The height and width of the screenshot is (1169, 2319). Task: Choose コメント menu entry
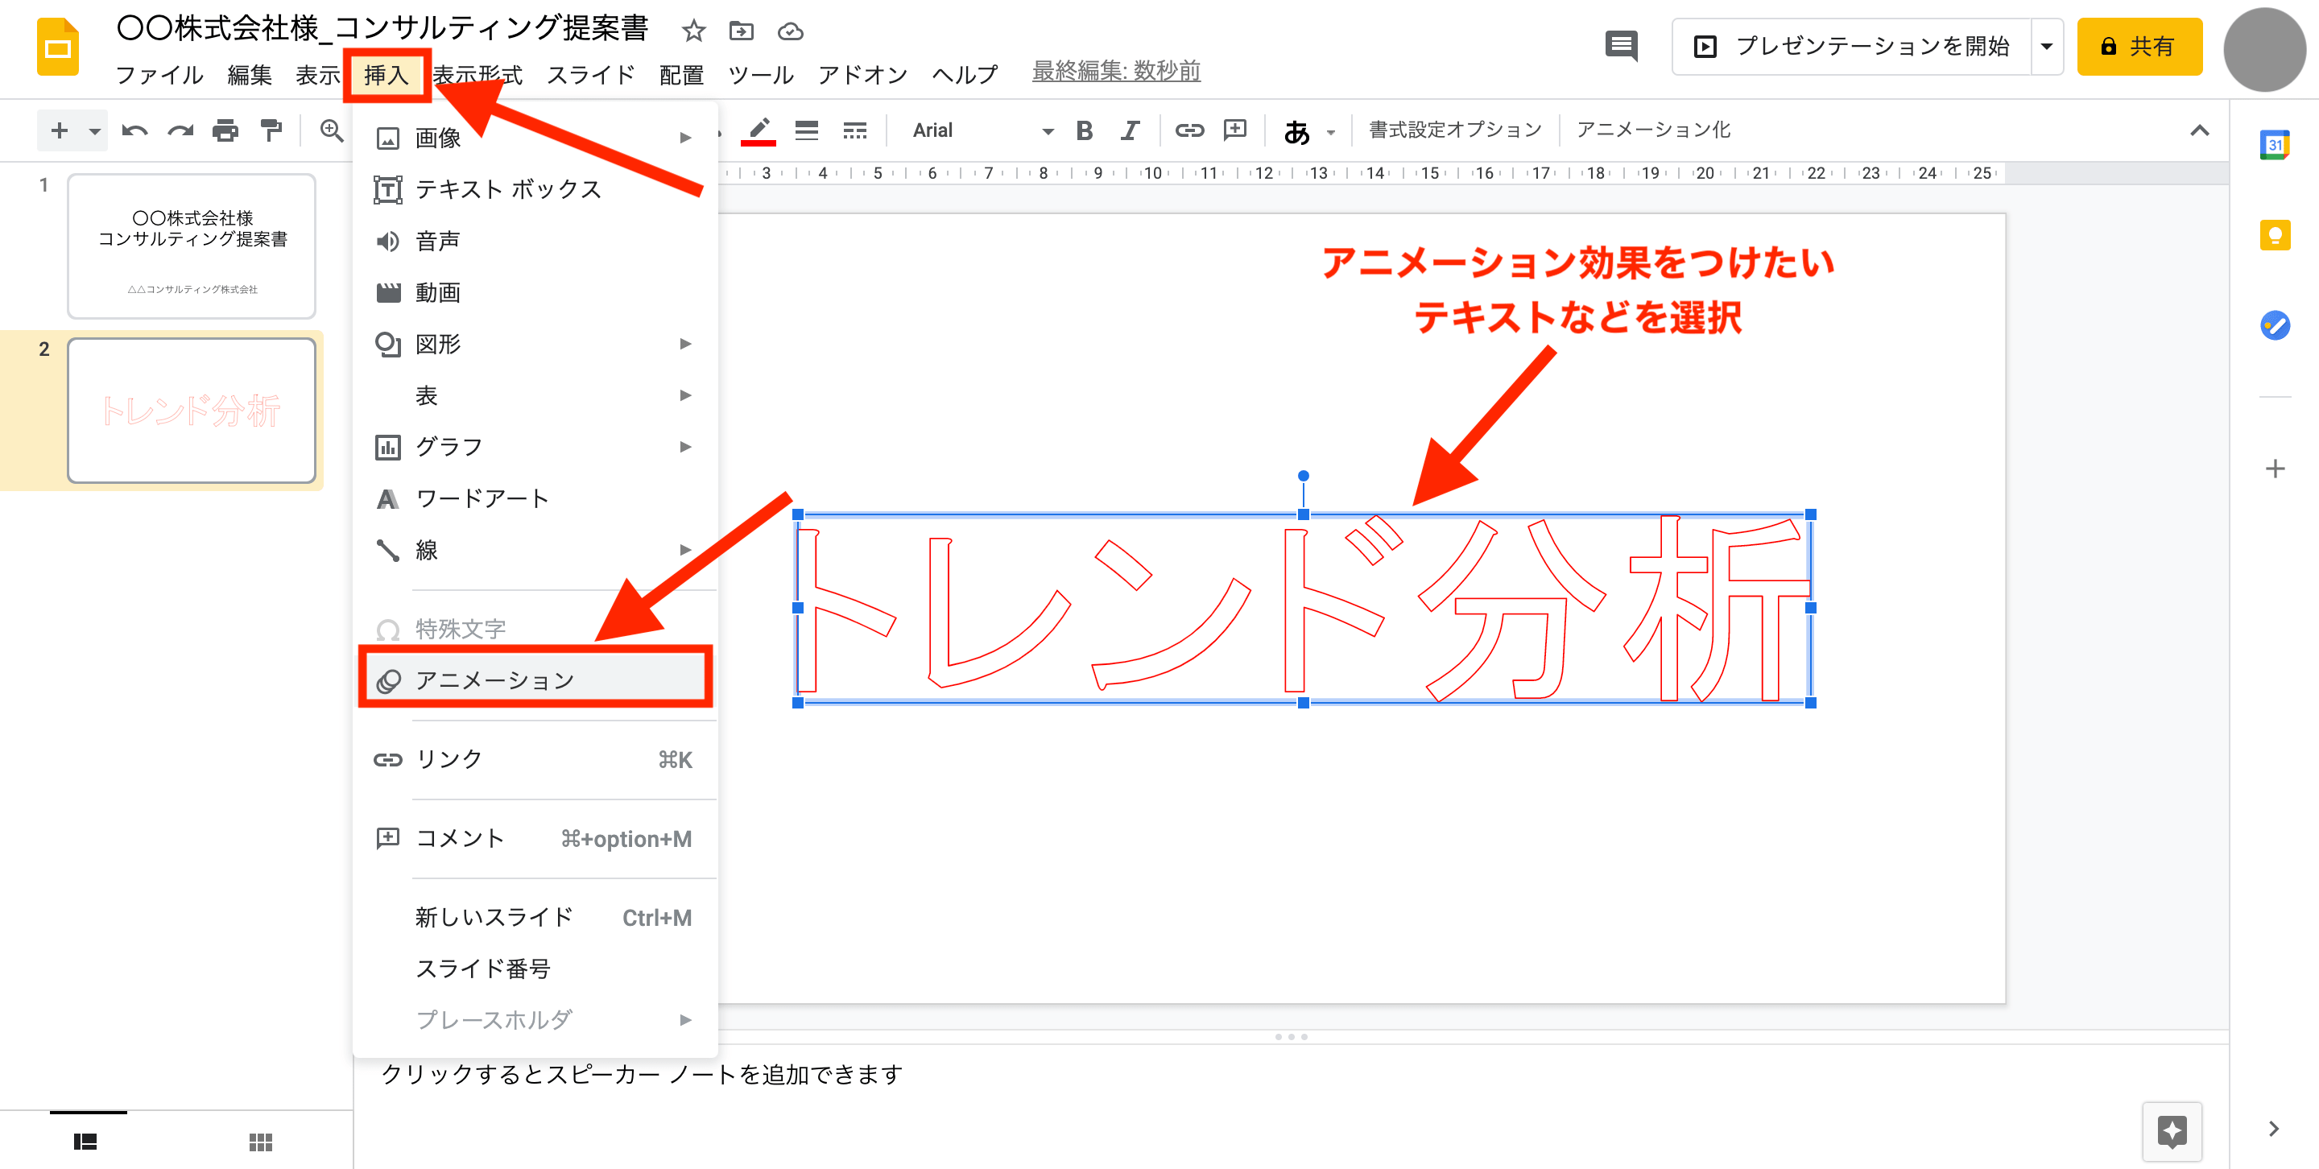coord(535,839)
